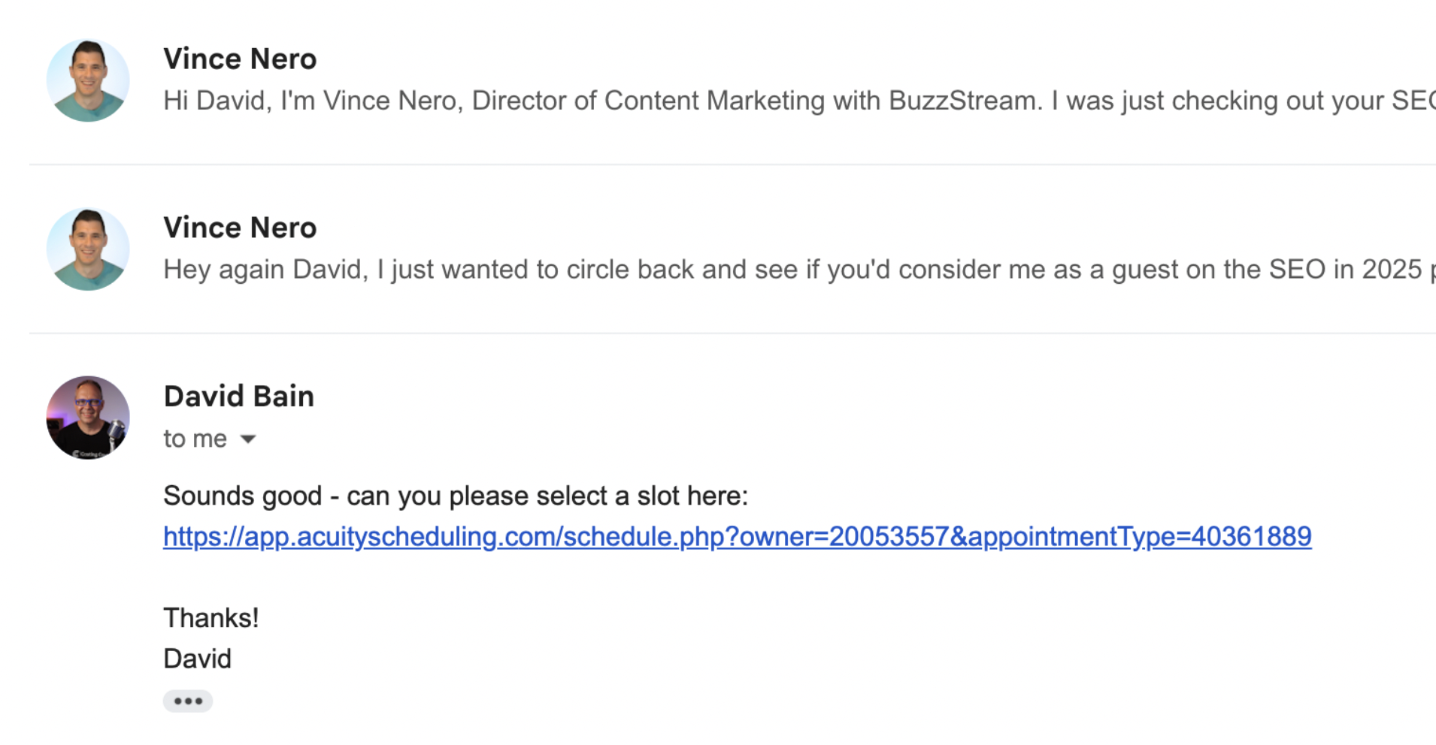Open the acuityscheduling.com appointment link

click(x=737, y=536)
